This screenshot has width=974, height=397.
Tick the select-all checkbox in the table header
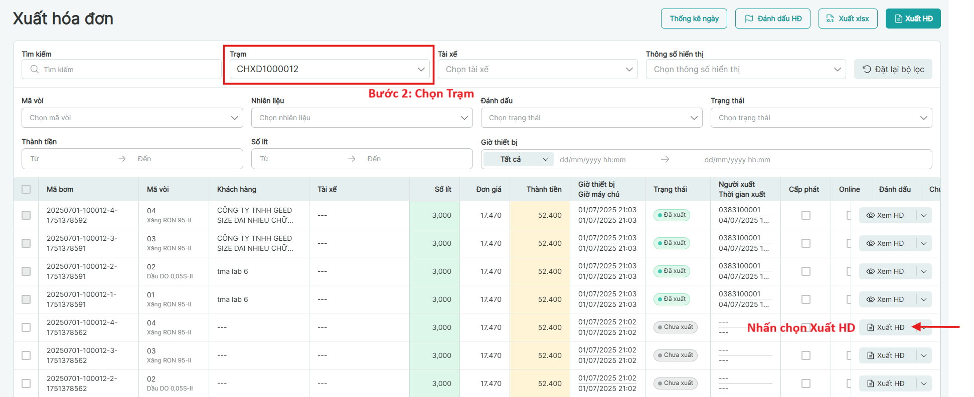tap(26, 189)
